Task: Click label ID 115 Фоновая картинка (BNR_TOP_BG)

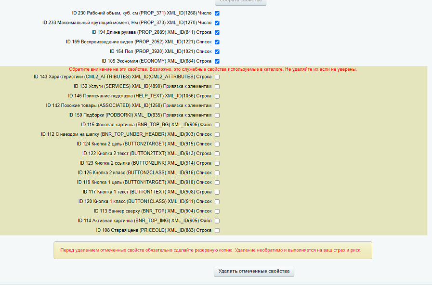Action: pos(146,125)
